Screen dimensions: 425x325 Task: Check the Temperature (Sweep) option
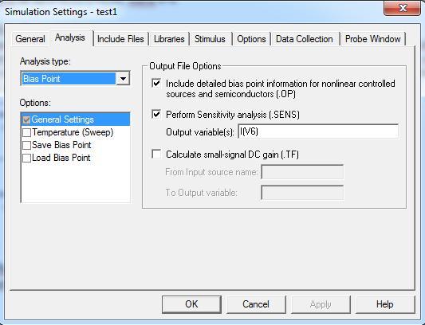pyautogui.click(x=26, y=133)
